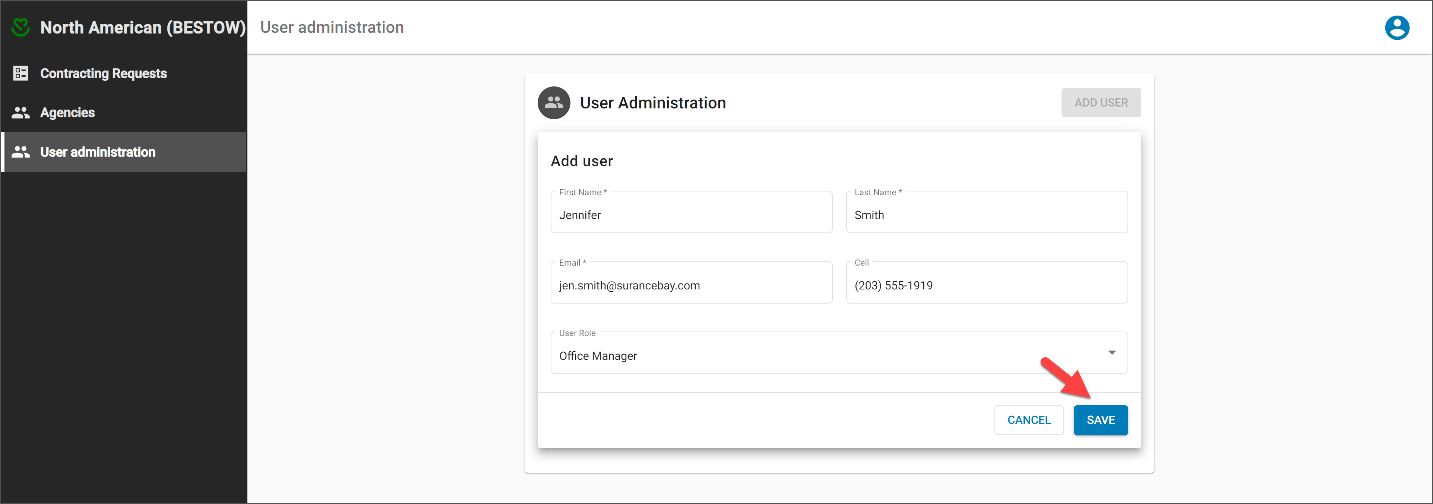This screenshot has height=504, width=1433.
Task: Click into the First Name field
Action: click(691, 215)
